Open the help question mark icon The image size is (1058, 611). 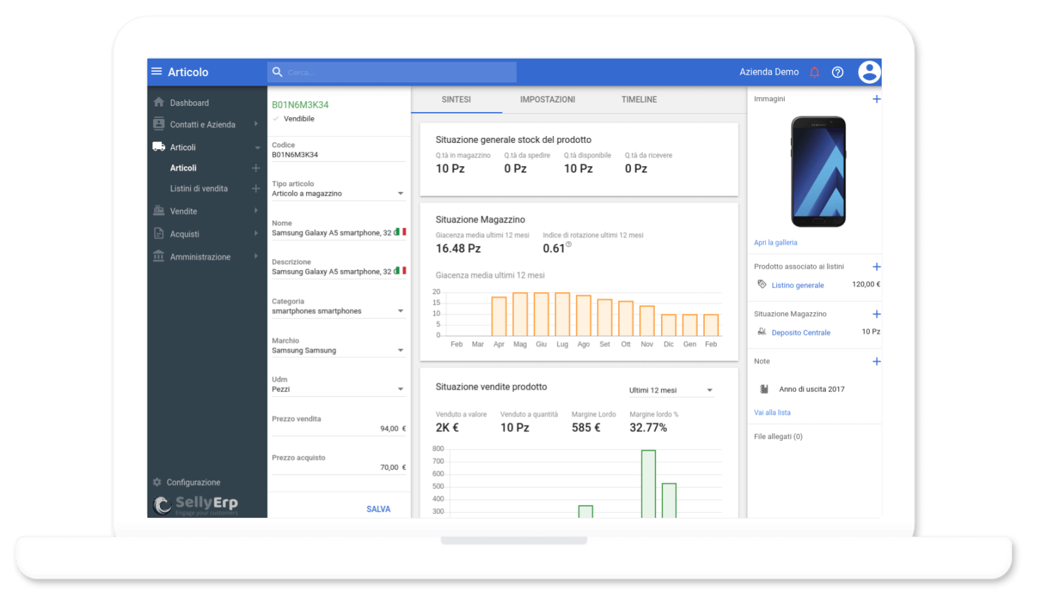click(x=838, y=72)
